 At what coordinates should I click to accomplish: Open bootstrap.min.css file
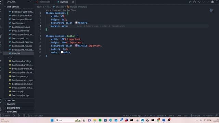[21, 31]
